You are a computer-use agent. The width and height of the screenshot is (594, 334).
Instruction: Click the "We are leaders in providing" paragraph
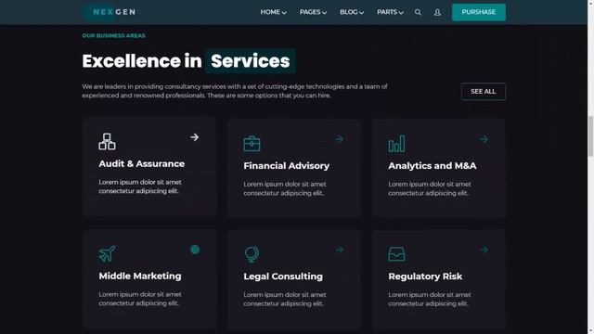coord(235,91)
